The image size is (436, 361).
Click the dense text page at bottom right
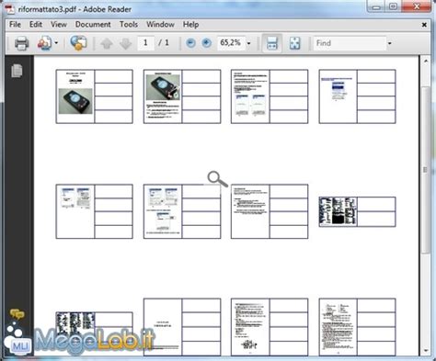coord(357,327)
